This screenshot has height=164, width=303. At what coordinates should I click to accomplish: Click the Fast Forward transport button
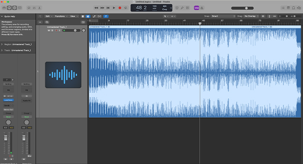[x=102, y=8]
